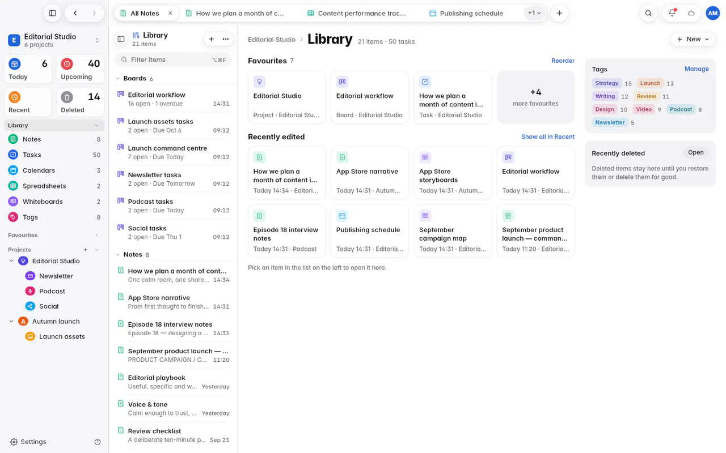Open Recently deleted with Open button
Image resolution: width=726 pixels, height=453 pixels.
pos(696,152)
